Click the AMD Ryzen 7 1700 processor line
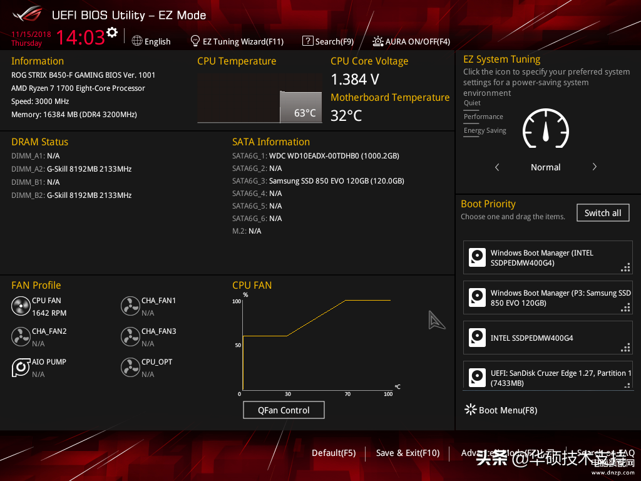 [78, 88]
